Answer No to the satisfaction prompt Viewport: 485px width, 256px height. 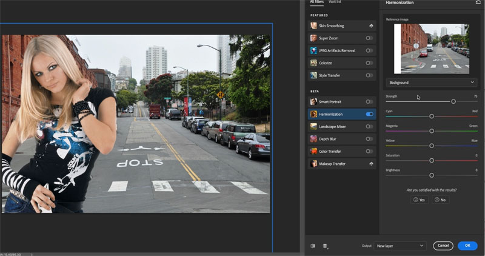(440, 200)
